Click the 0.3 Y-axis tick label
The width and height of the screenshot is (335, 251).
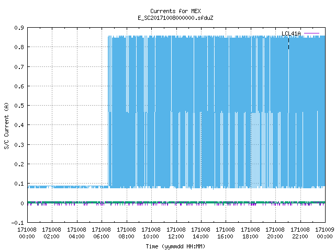(19, 145)
